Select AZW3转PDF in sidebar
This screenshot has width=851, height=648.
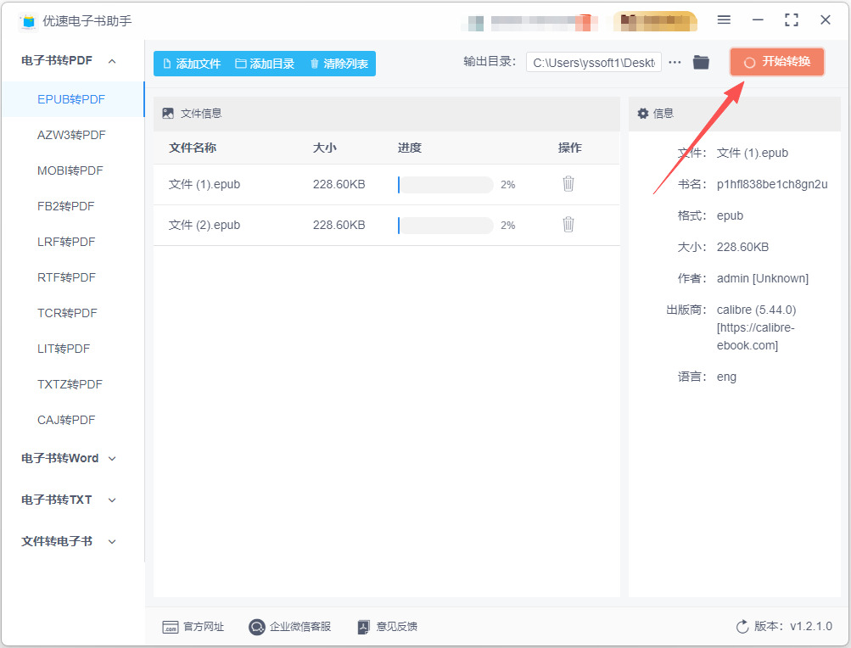point(73,135)
